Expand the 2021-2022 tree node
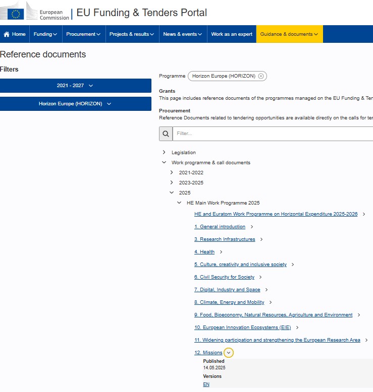This screenshot has width=373, height=392. click(172, 172)
